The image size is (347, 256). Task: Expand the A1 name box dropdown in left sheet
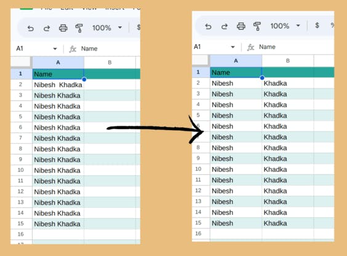55,49
